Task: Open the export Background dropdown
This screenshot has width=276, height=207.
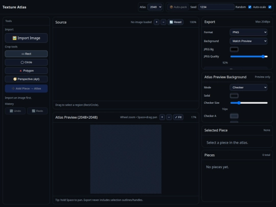Action: tap(248, 41)
